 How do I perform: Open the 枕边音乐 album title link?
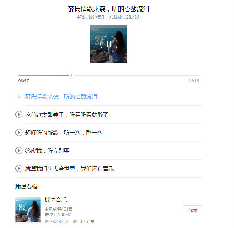point(55,200)
